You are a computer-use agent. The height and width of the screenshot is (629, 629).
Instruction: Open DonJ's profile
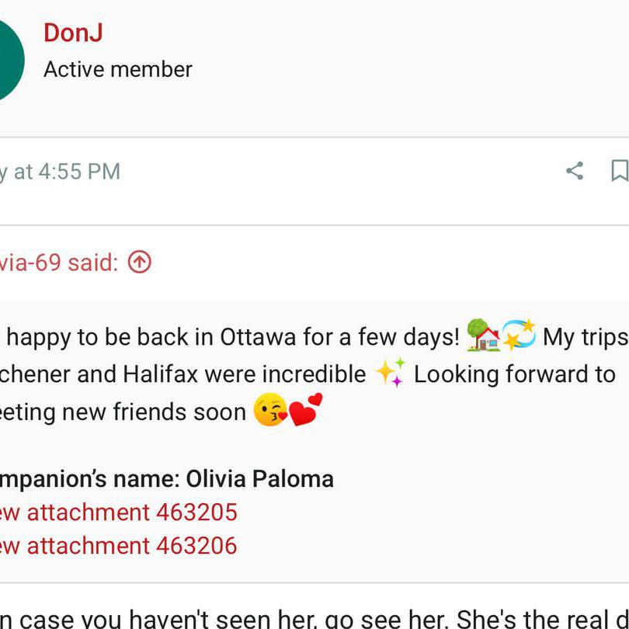[x=74, y=33]
